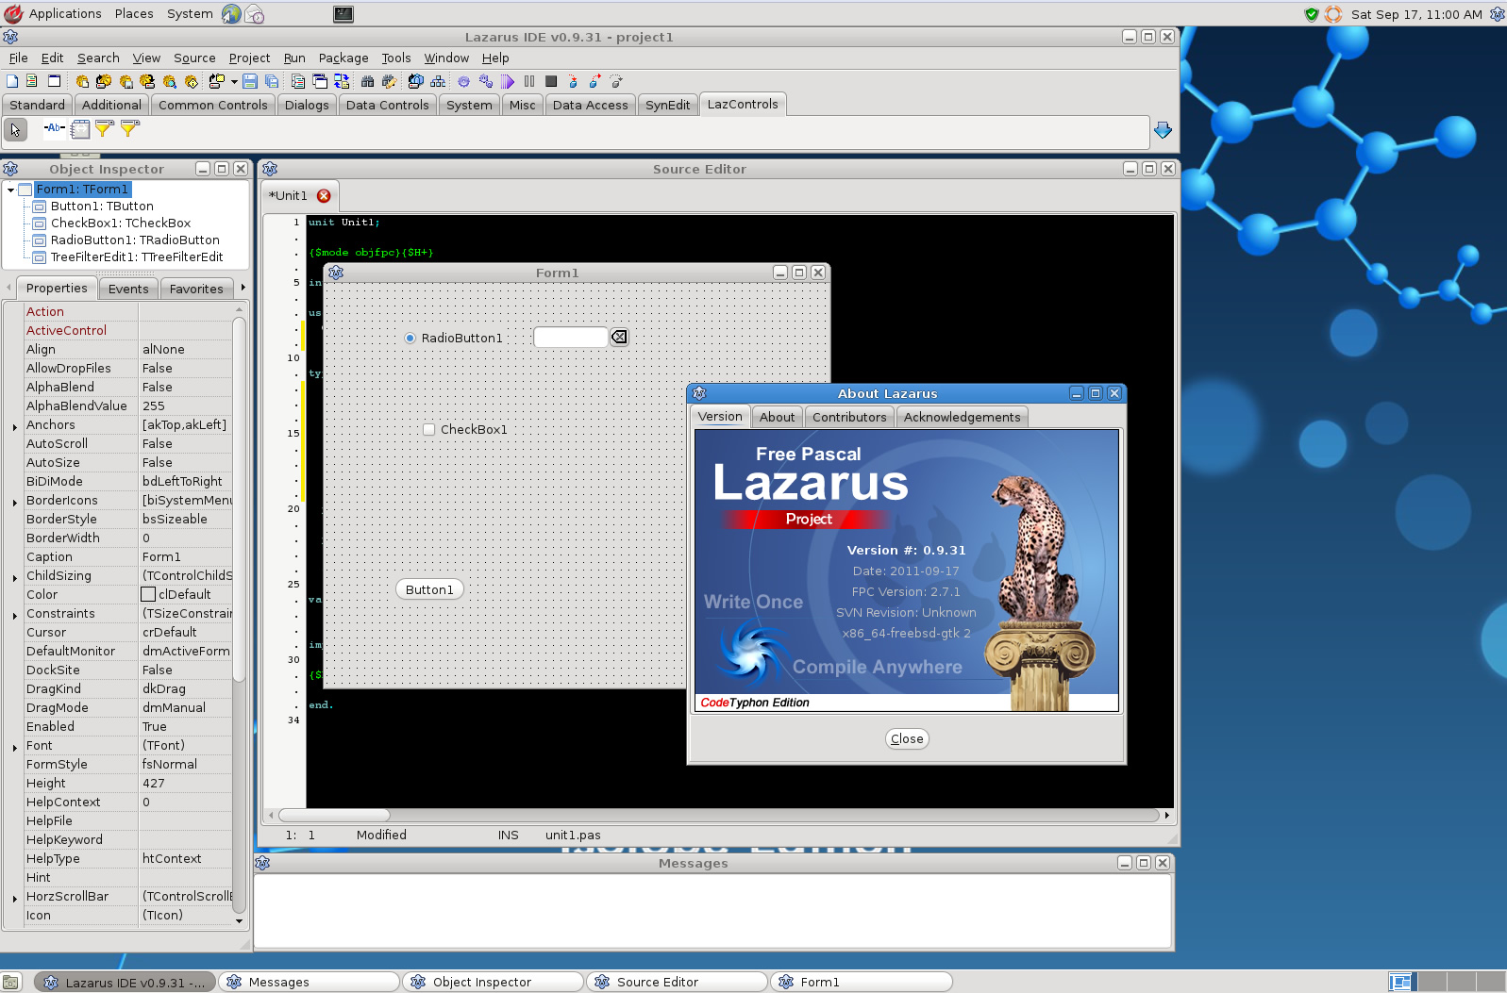1507x993 pixels.
Task: Expand the Constraints property
Action: (x=15, y=615)
